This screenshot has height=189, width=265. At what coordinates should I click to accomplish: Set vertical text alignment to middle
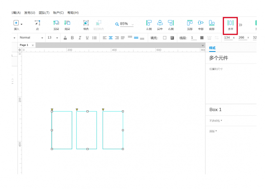[136, 38]
